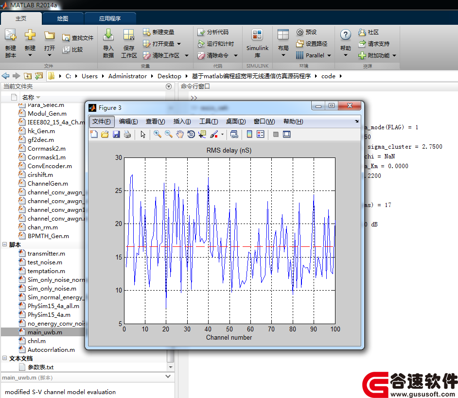
Task: Click the up-one-level folder icon
Action: pos(28,76)
